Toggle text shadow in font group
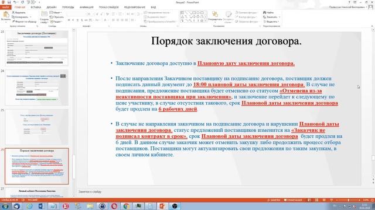 82,20
